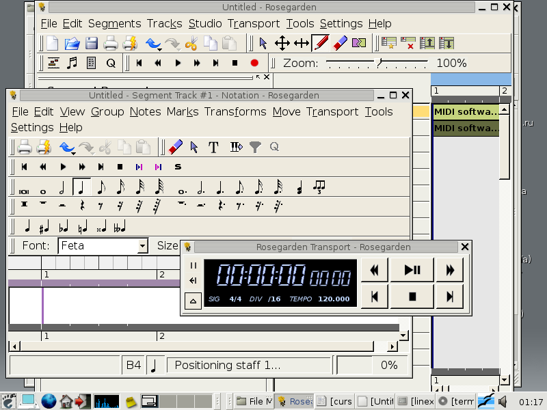Screen dimensions: 547x410
Task: Click Play/Pause in Rosegarden Transport window
Action: tap(412, 270)
